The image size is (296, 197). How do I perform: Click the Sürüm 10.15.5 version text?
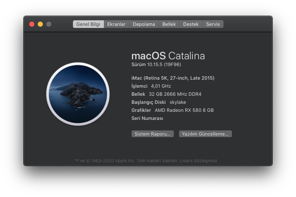(x=156, y=65)
